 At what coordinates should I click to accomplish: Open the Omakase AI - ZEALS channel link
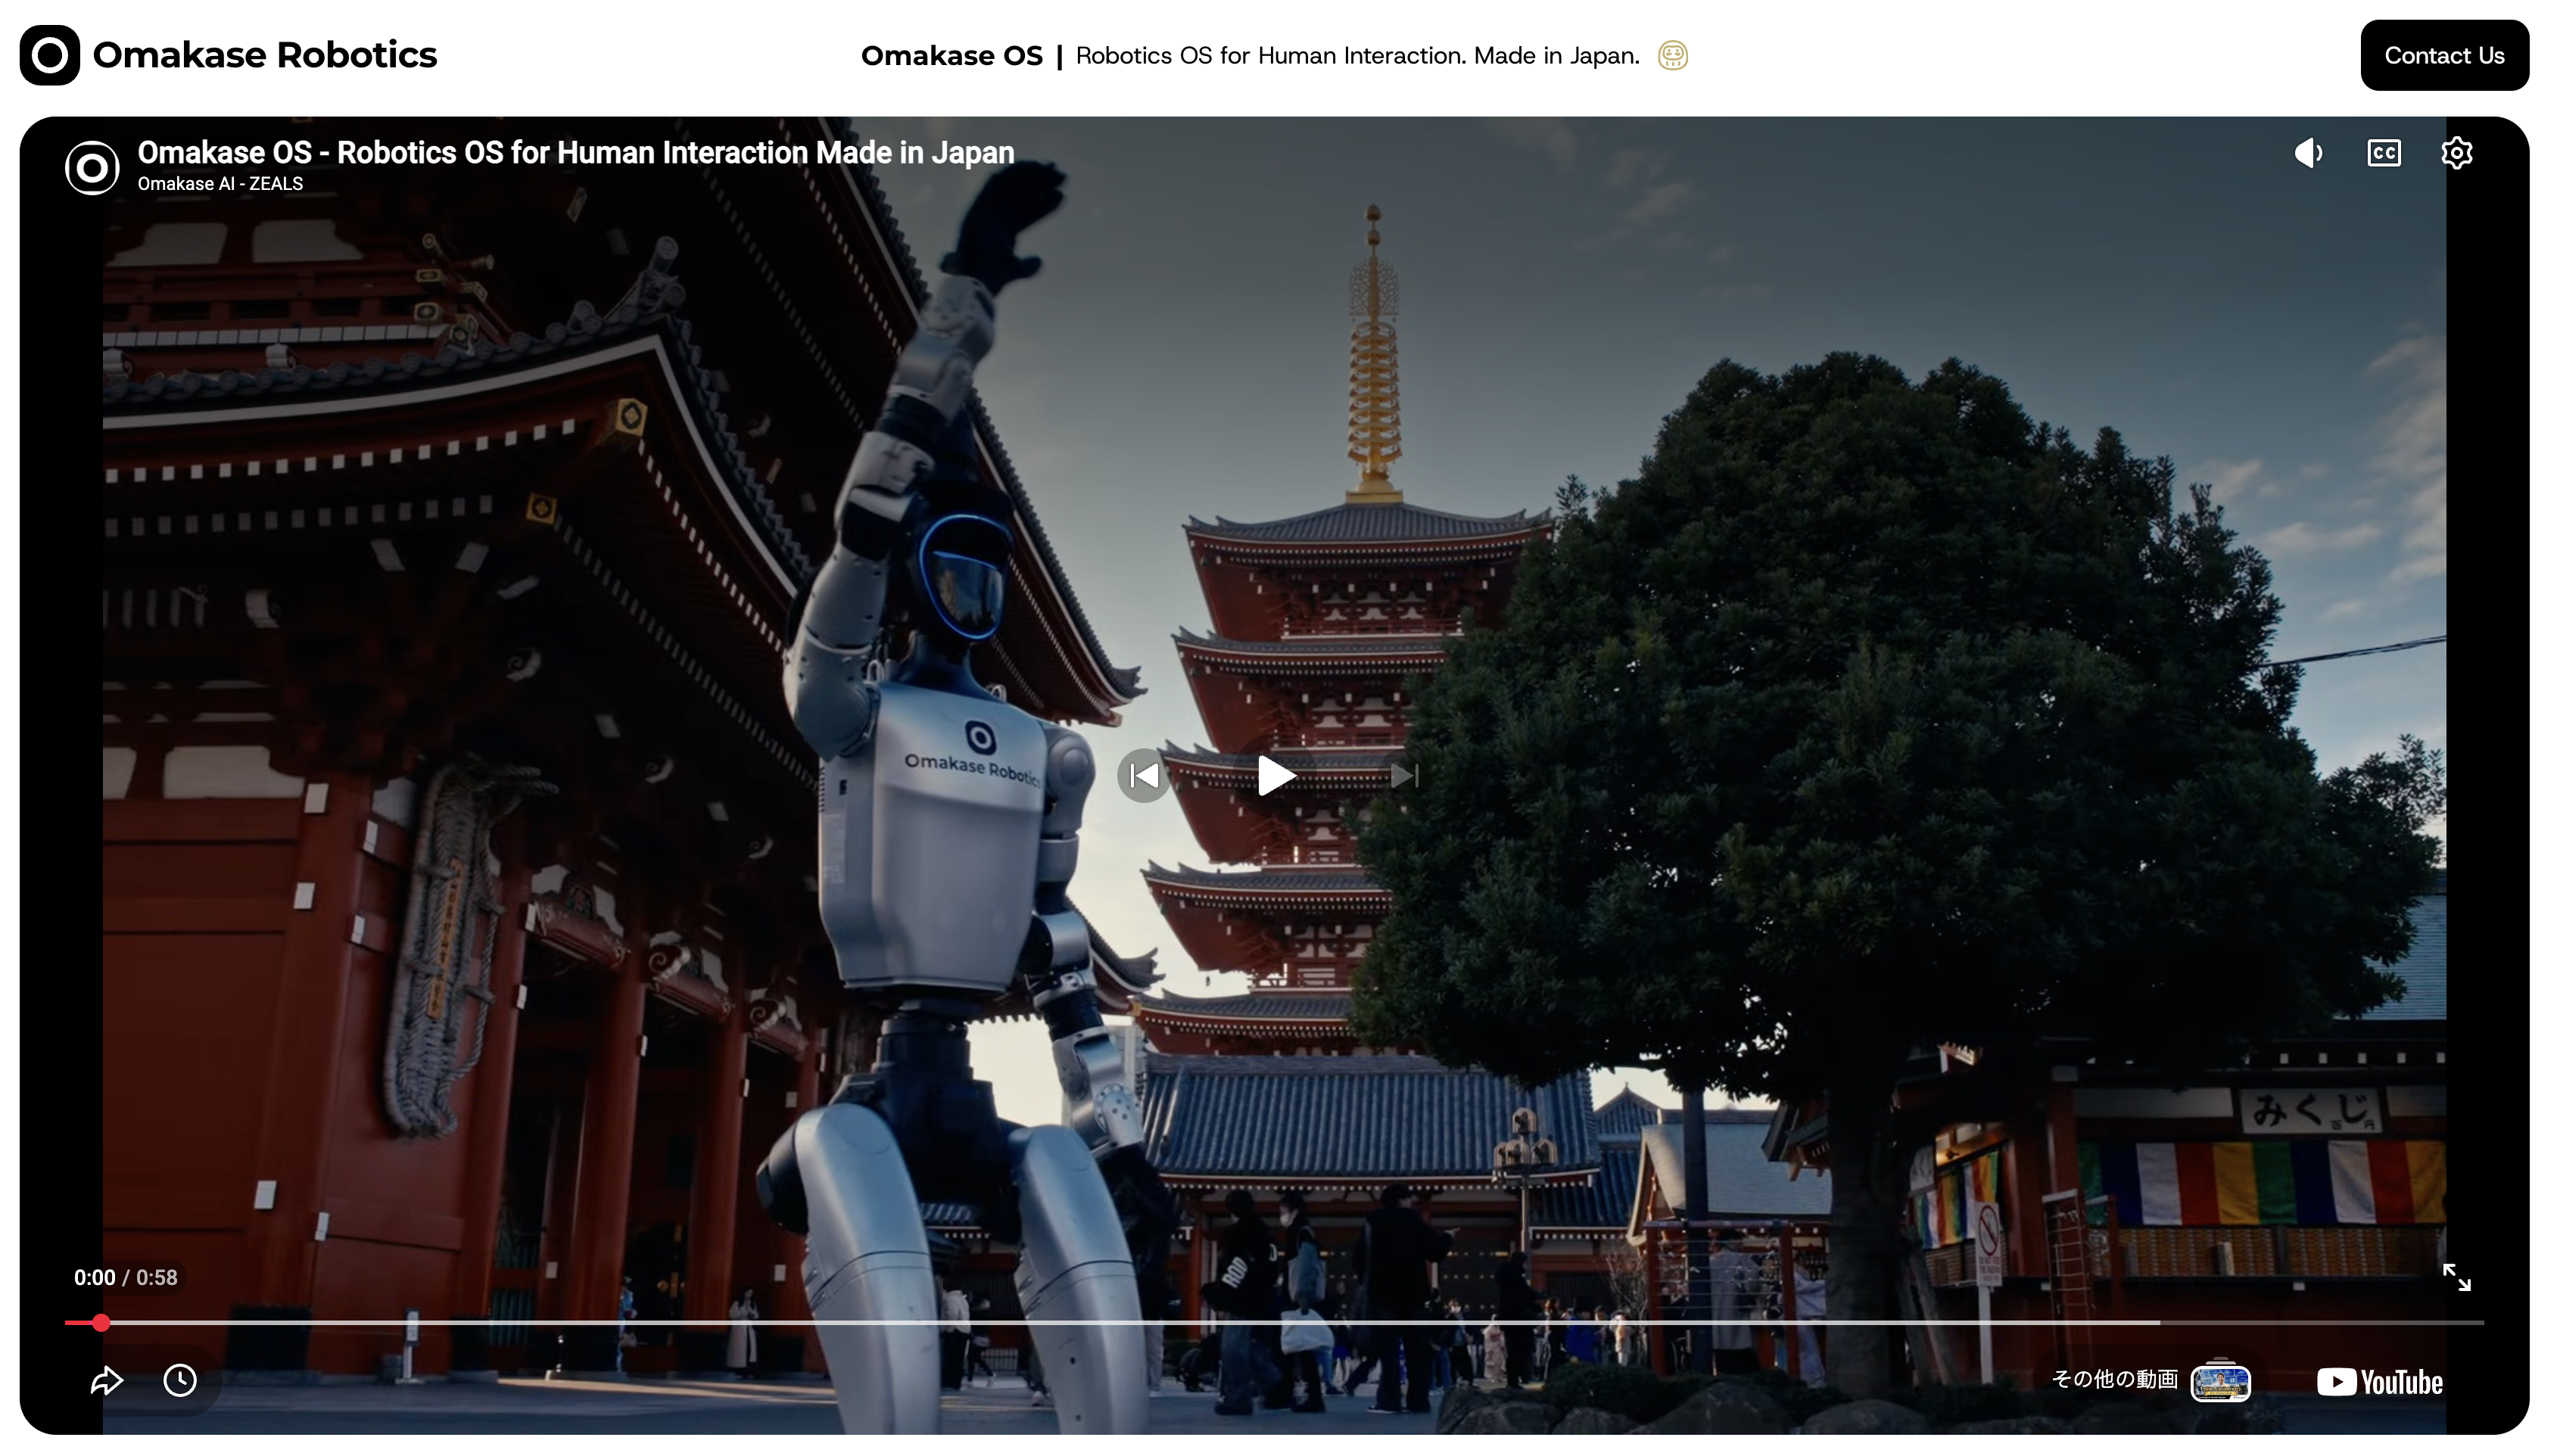click(x=220, y=184)
